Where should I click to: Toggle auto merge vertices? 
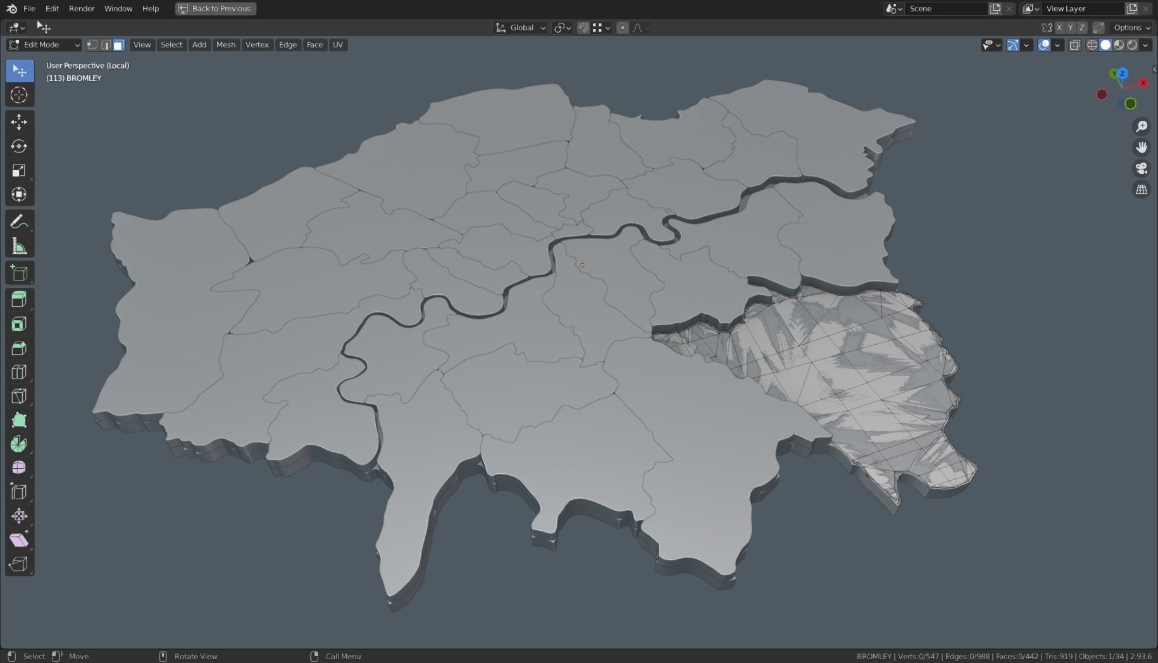click(x=1099, y=28)
